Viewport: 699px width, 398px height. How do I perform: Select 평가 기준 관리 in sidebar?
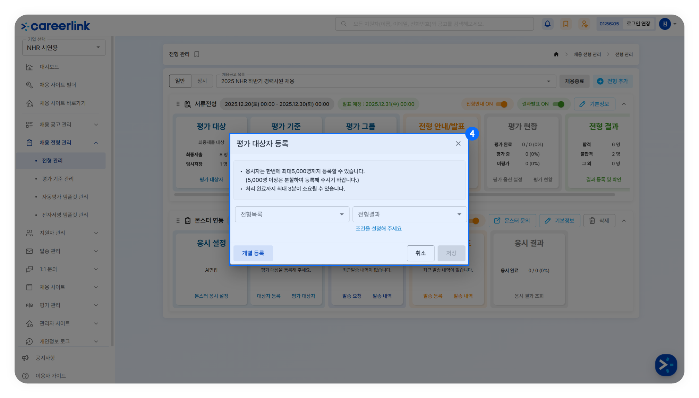click(x=58, y=179)
